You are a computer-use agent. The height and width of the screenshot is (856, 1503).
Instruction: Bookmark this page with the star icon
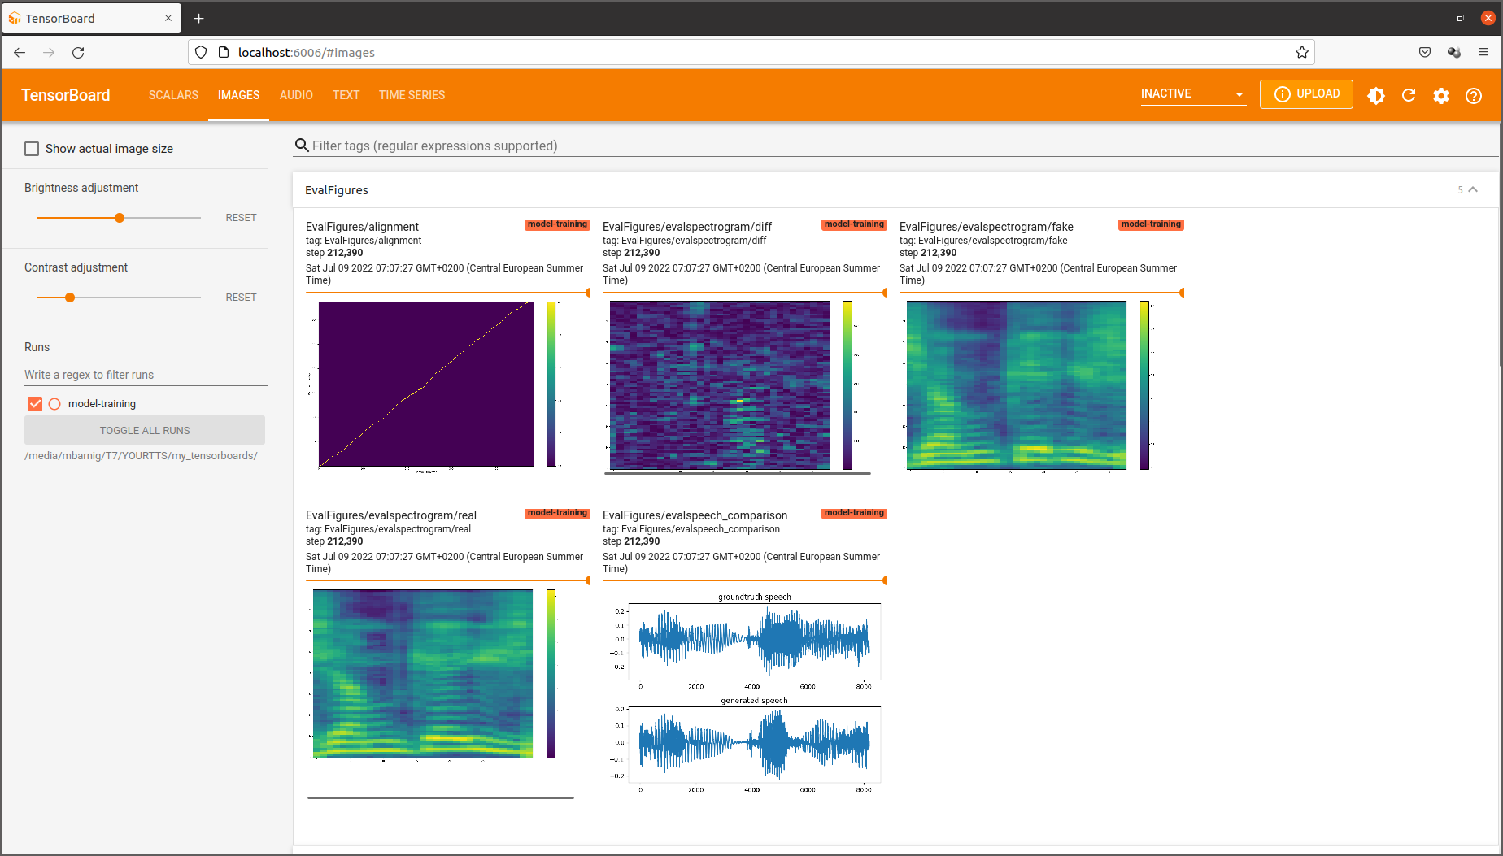[1301, 52]
